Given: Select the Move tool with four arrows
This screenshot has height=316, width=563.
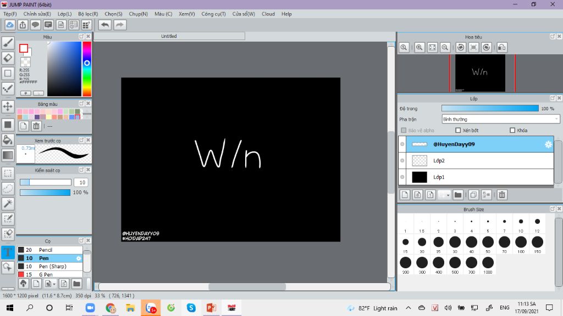Looking at the screenshot, I should [x=8, y=106].
